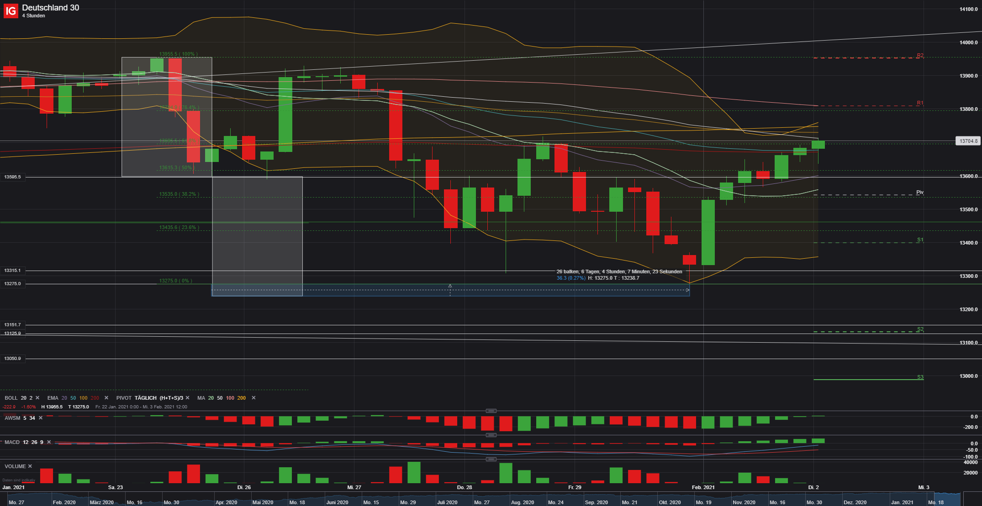Open the 4 Stunden timeframe selector
Image resolution: width=982 pixels, height=506 pixels.
point(33,16)
